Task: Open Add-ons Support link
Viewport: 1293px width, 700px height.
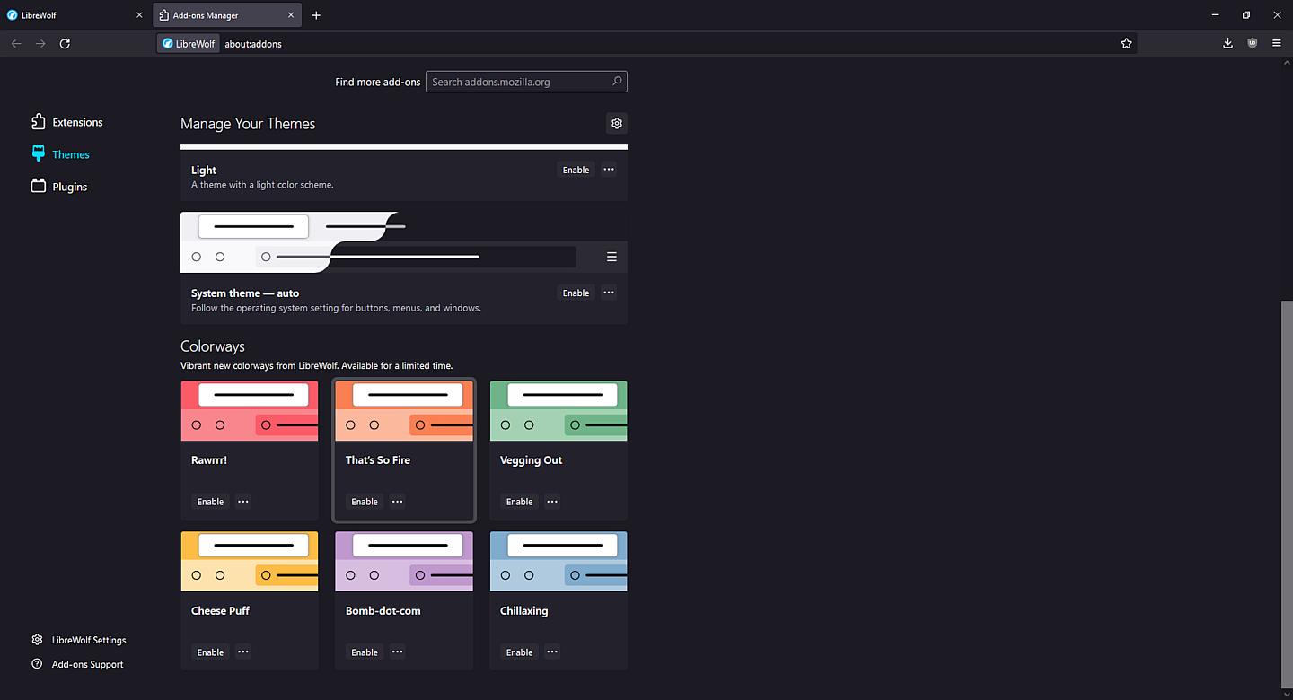Action: pos(77,664)
